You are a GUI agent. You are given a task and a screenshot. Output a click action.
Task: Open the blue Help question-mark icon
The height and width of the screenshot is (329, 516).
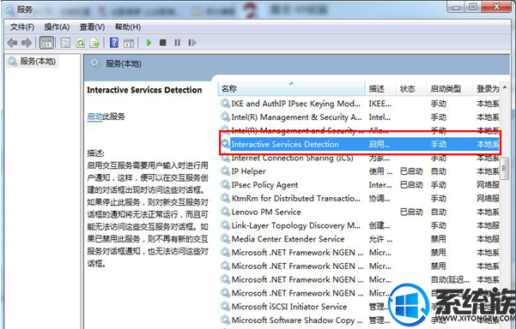(114, 43)
